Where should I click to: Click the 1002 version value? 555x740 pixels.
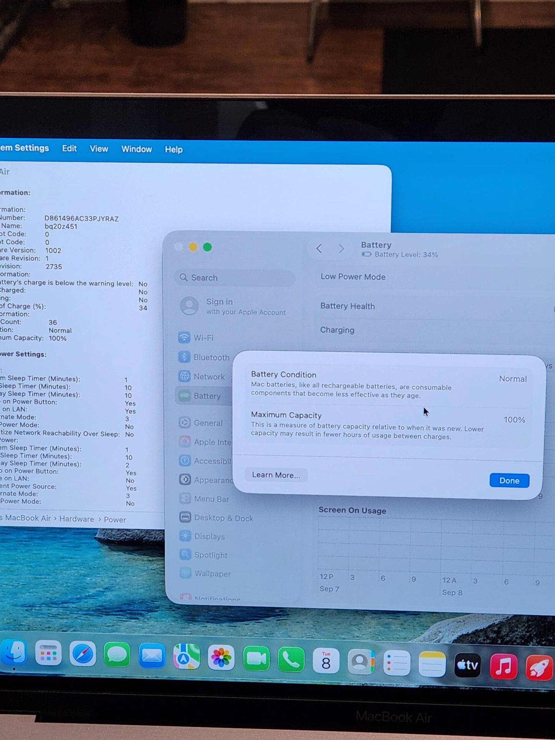[x=53, y=250]
